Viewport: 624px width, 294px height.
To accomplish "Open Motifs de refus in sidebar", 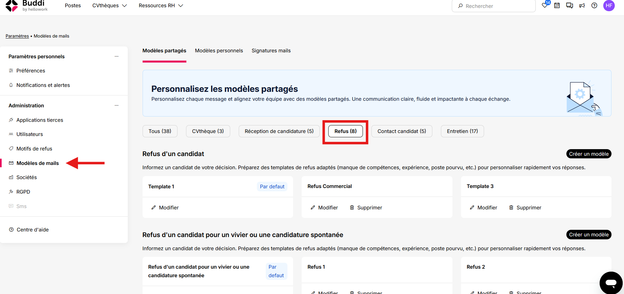I will [34, 149].
